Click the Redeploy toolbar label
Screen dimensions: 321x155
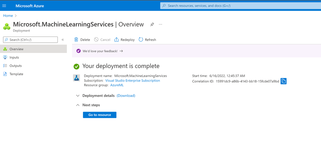coord(128,40)
